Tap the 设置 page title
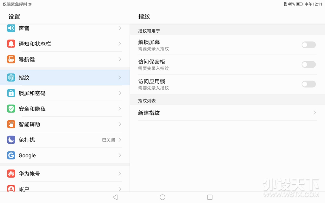This screenshot has height=203, width=325. pyautogui.click(x=14, y=16)
